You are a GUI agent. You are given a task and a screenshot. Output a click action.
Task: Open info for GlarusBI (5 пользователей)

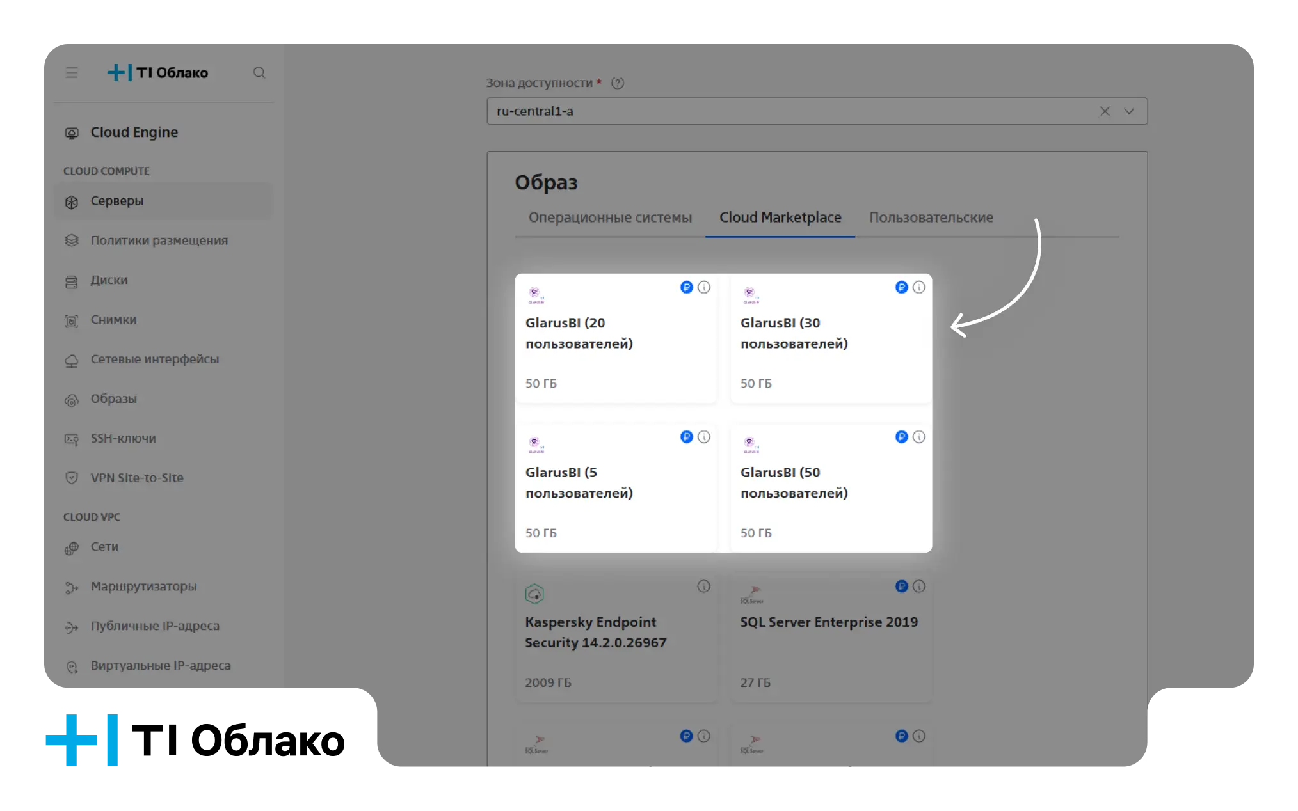point(704,437)
